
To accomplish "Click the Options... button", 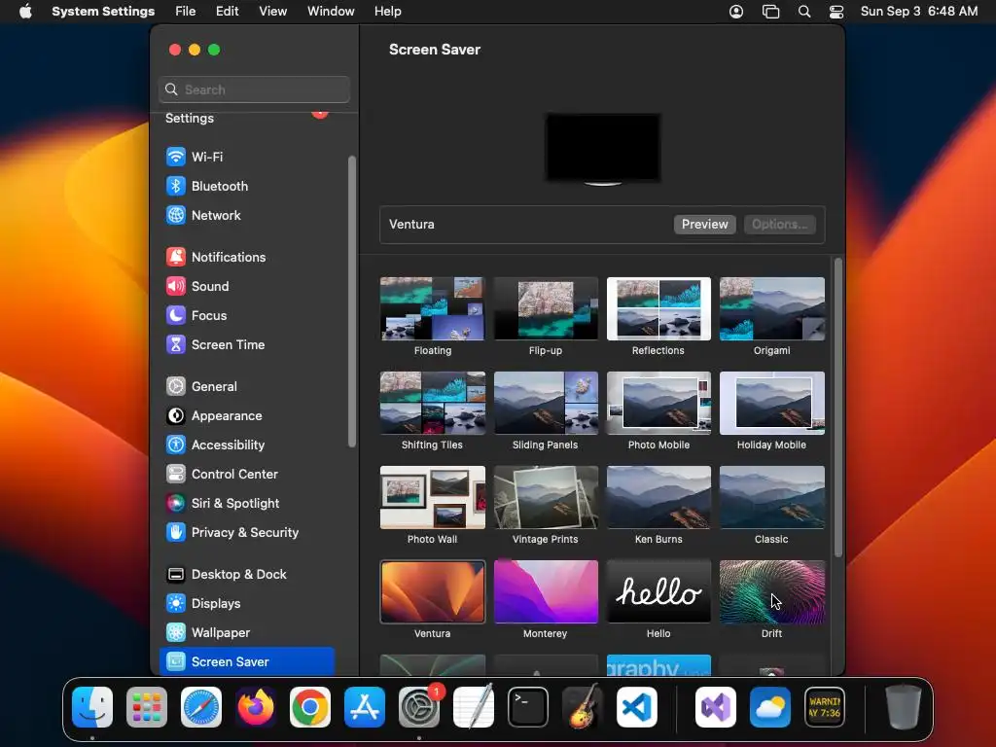I will click(779, 225).
